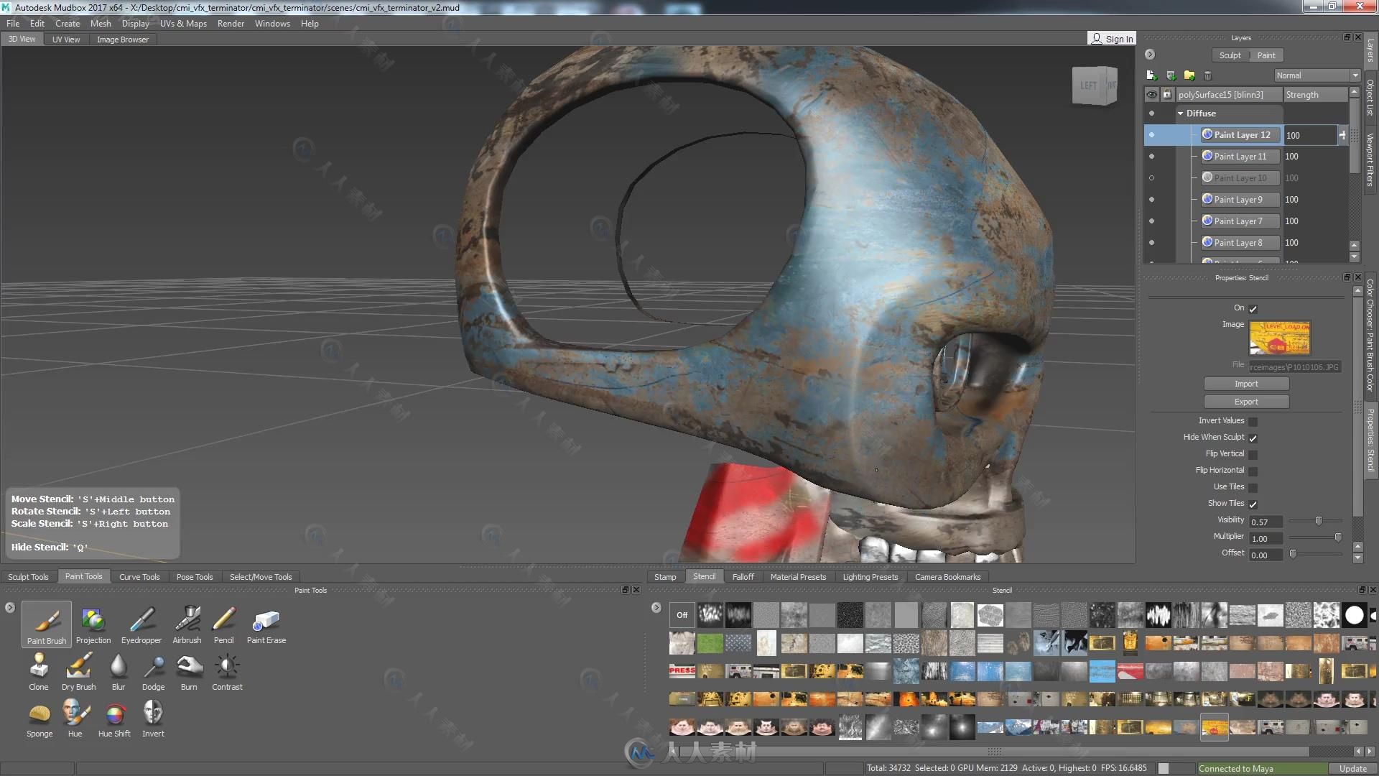This screenshot has height=776, width=1379.
Task: Open the Render menu
Action: click(231, 24)
